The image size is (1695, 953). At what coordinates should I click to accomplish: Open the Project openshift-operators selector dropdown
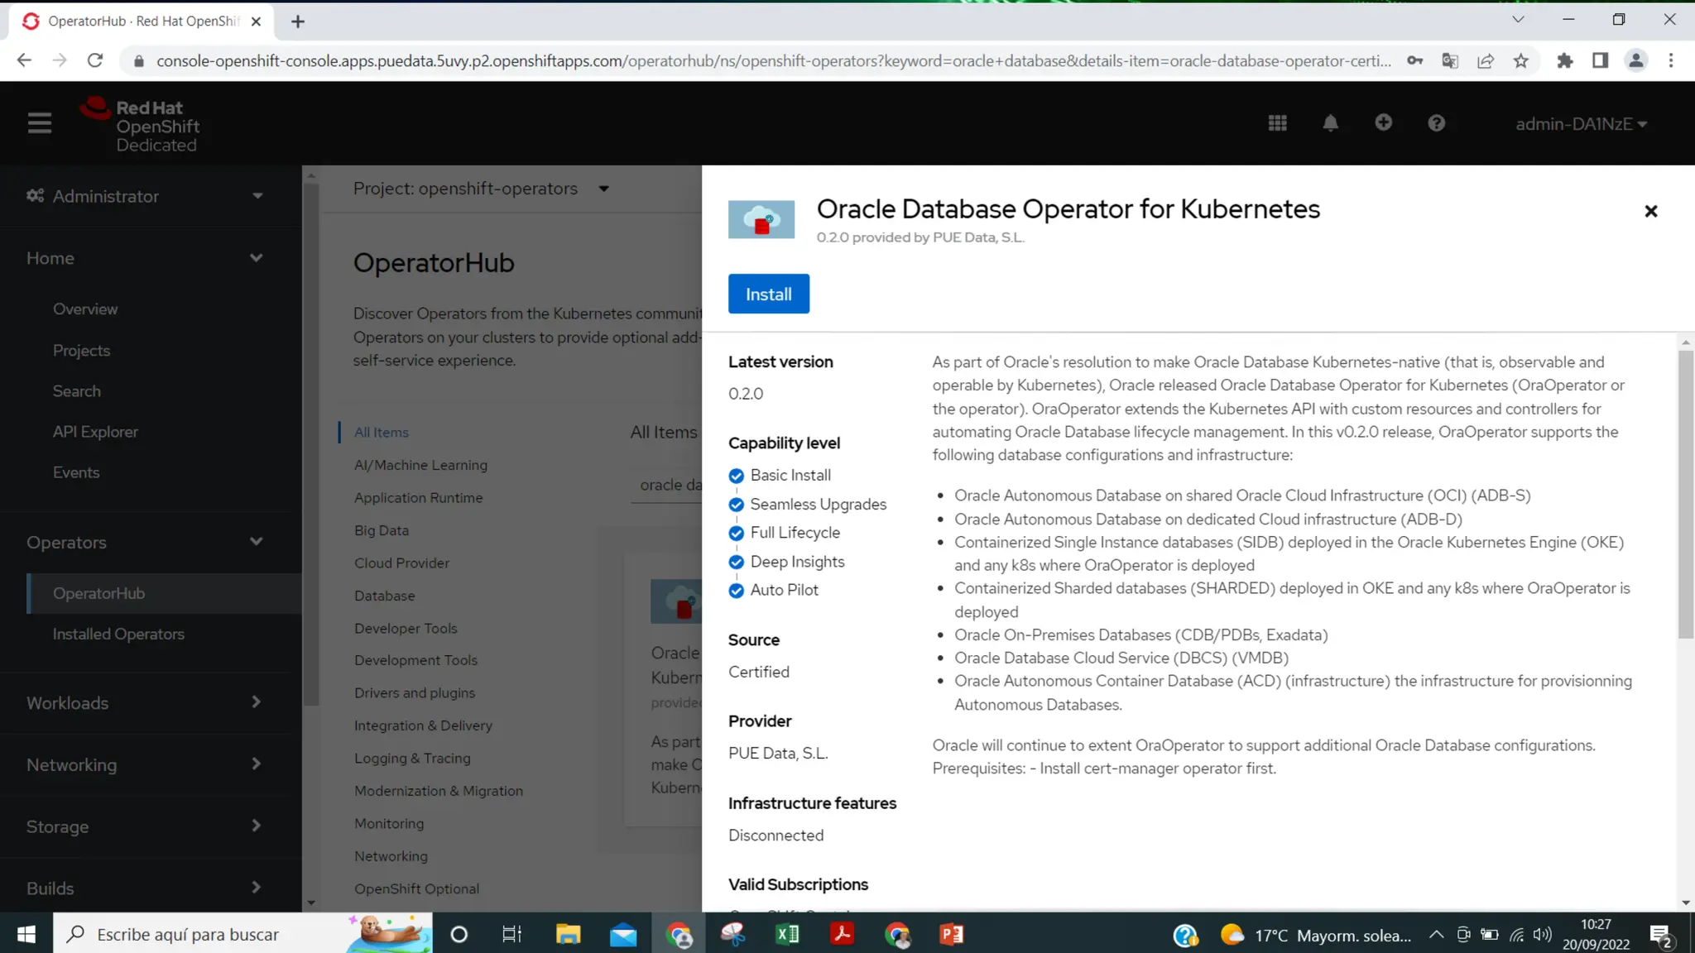coord(481,189)
